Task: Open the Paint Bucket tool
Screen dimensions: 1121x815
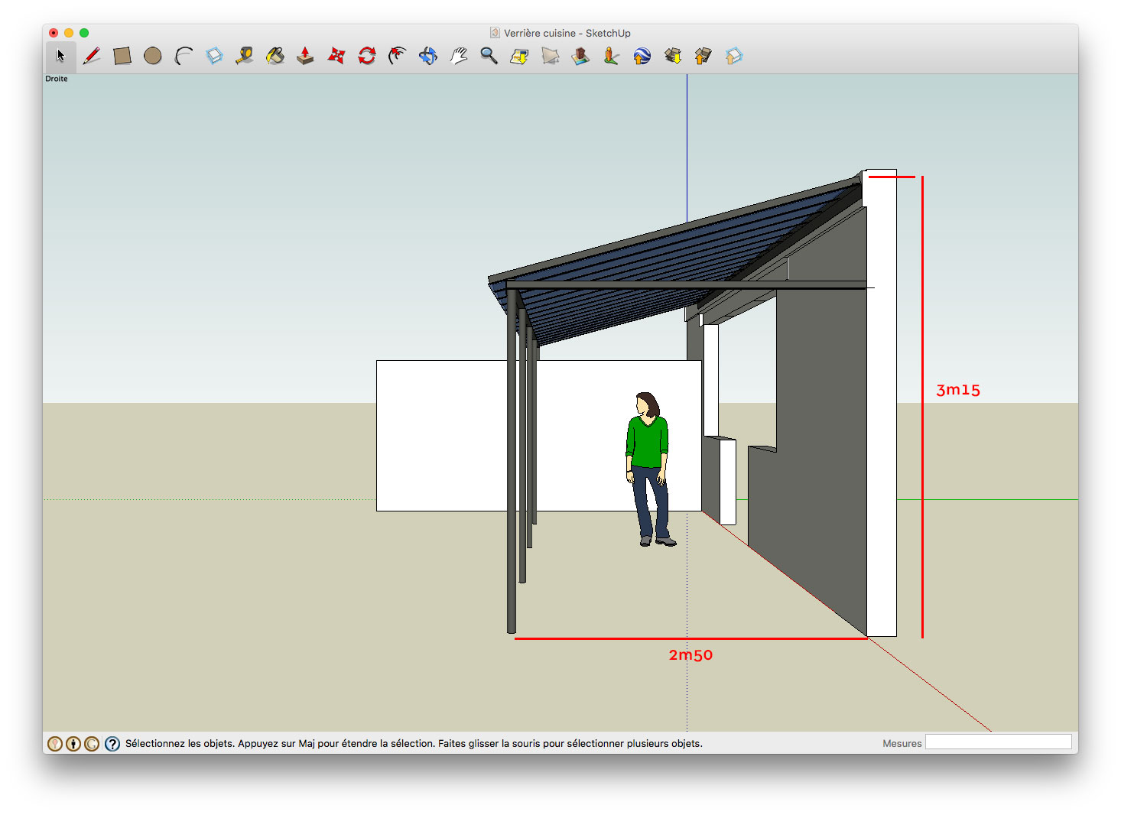Action: point(275,56)
